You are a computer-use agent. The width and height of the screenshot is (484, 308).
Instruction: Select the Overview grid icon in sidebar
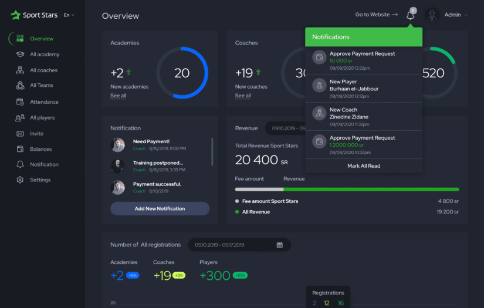[20, 38]
